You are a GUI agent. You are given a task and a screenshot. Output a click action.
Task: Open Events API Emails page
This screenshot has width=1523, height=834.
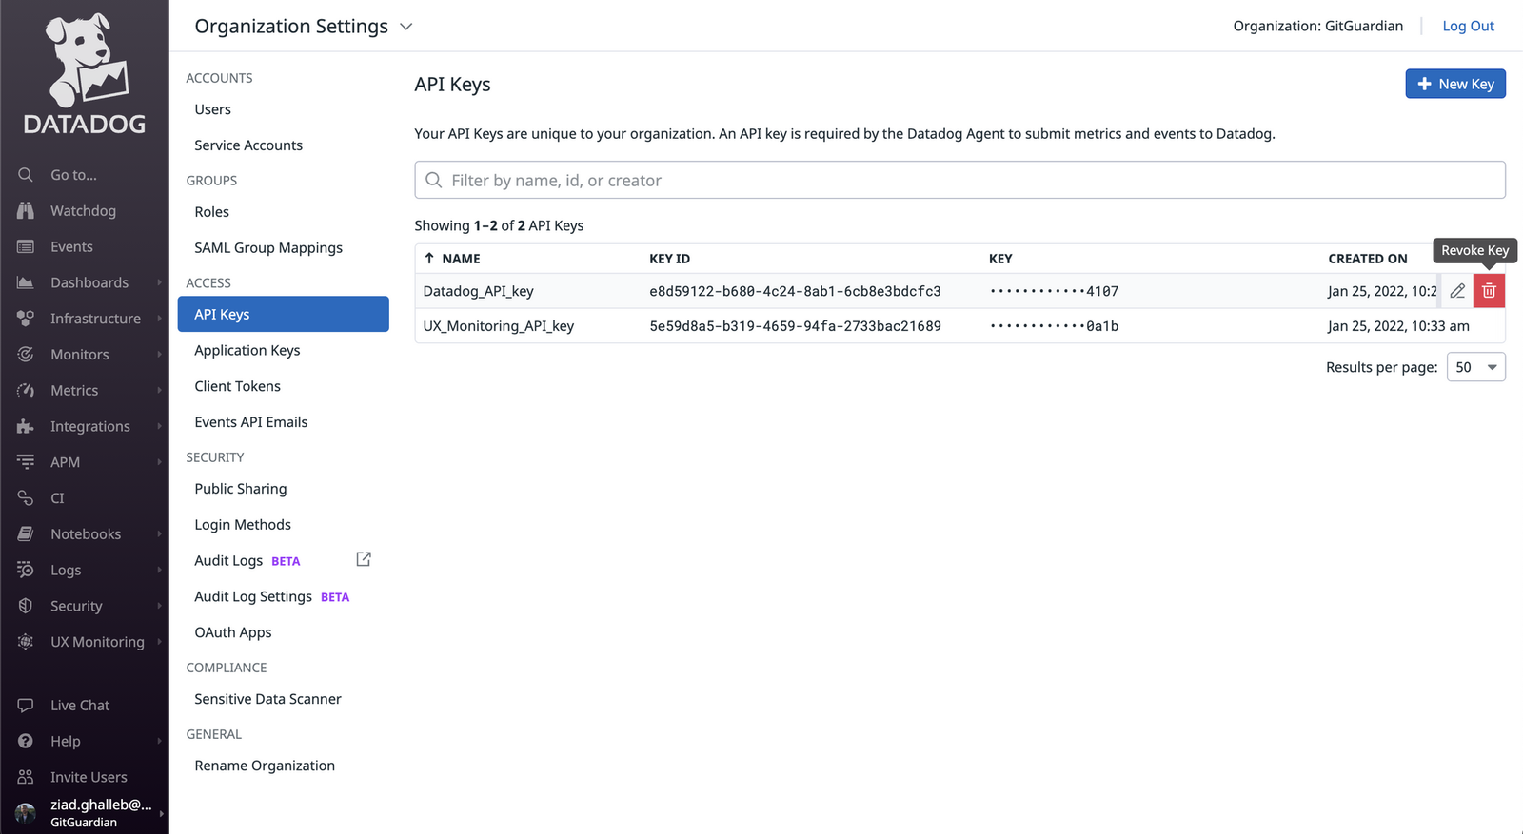point(251,422)
